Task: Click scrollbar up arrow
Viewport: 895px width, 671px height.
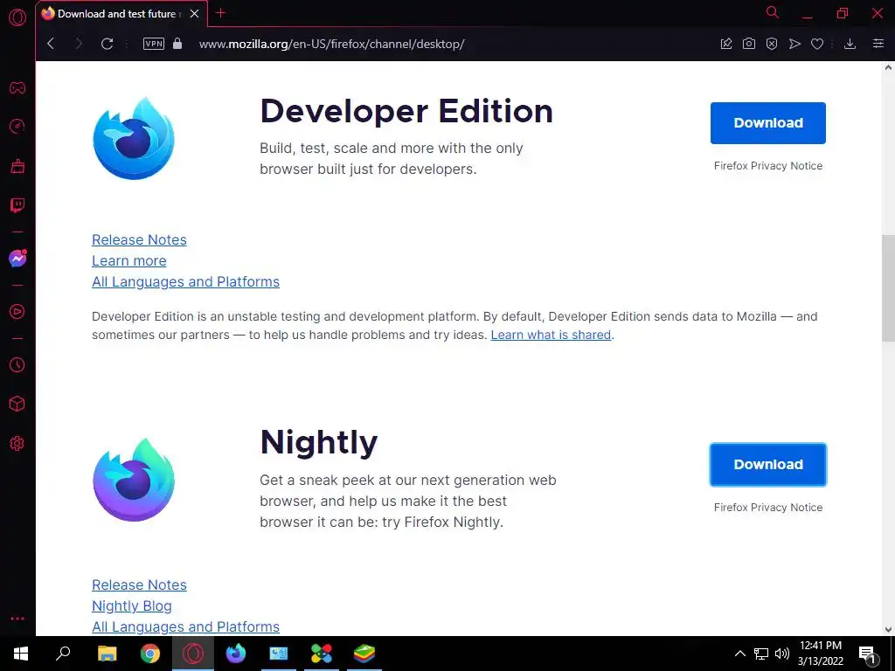Action: pyautogui.click(x=888, y=67)
